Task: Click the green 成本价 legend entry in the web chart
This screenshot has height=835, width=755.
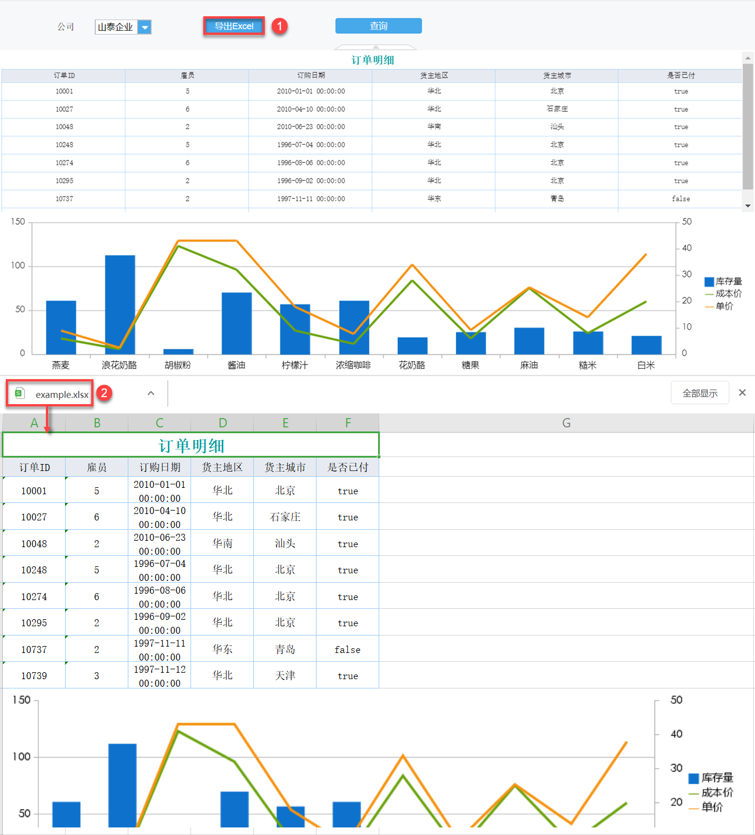Action: coord(724,294)
